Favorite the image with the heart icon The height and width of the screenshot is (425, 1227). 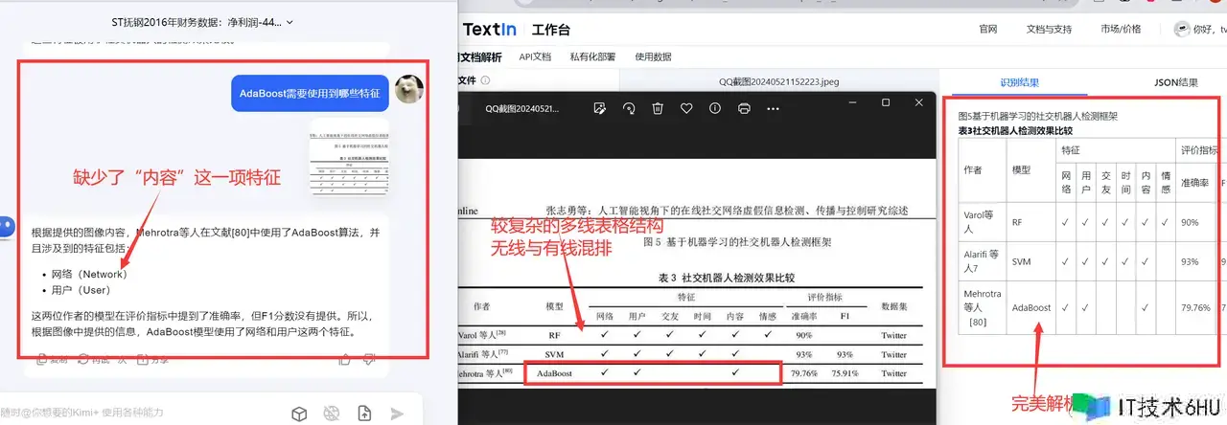[x=686, y=109]
